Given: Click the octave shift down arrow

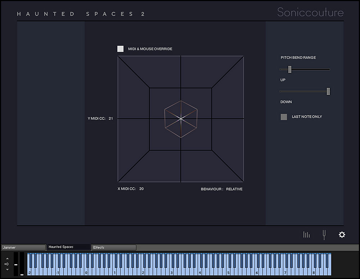Looking at the screenshot, I should pyautogui.click(x=7, y=270).
